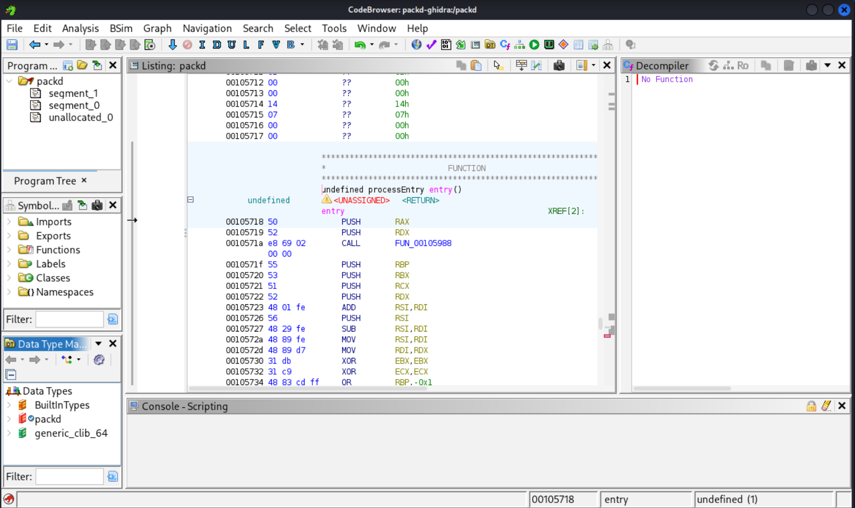Screen dimensions: 855x508
Task: Click the green Run Script play icon
Action: coord(534,45)
